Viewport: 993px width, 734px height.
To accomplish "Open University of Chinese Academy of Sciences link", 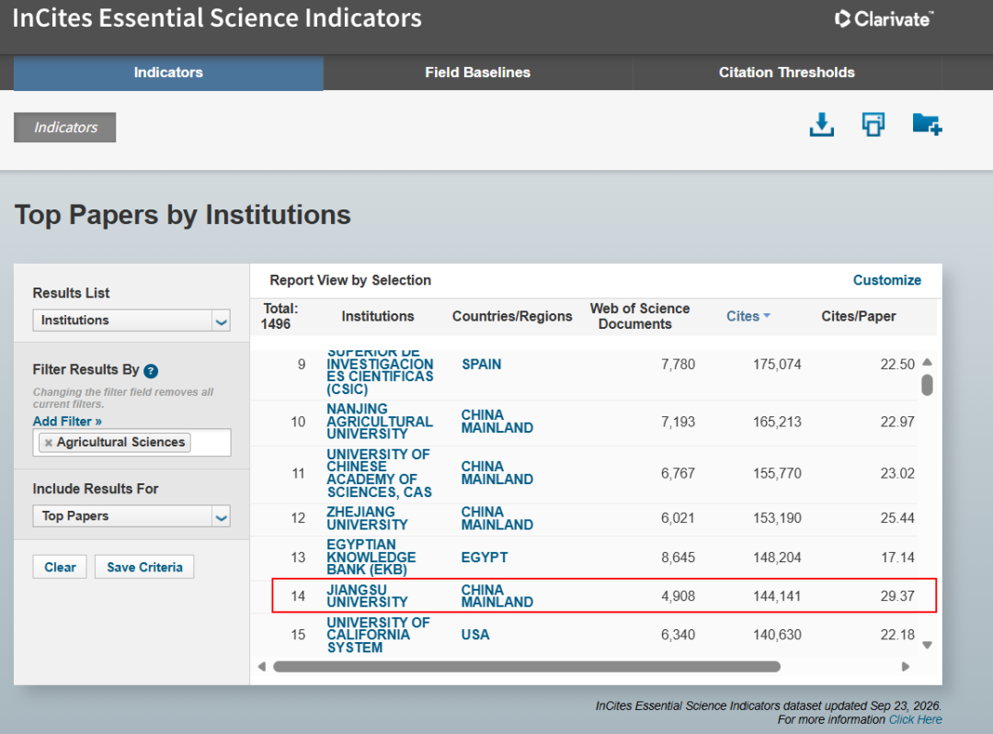I will click(380, 473).
